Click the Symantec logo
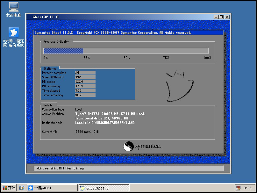The width and height of the screenshot is (257, 193). click(x=142, y=146)
